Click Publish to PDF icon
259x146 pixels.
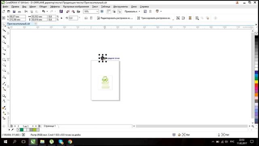[x=79, y=11]
